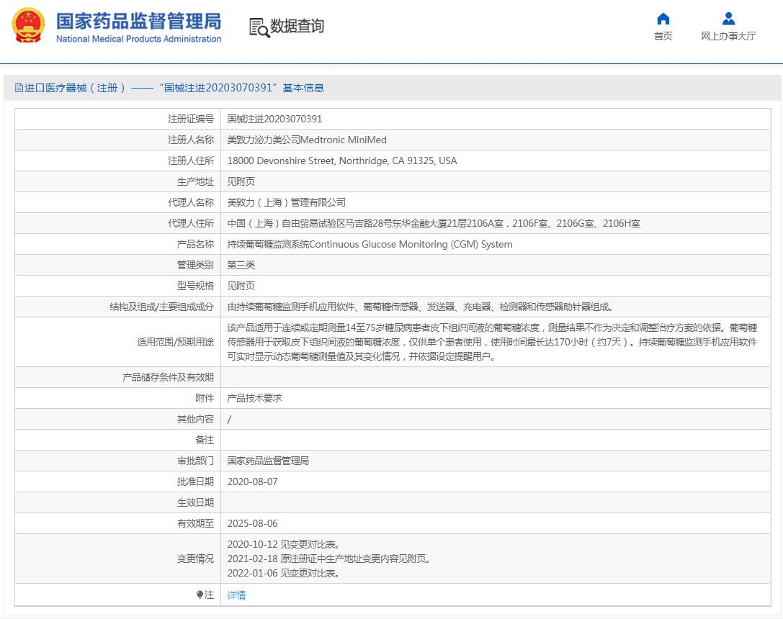Click 见附页 in the 生产地址 row
Viewport: 783px width, 619px height.
point(241,181)
